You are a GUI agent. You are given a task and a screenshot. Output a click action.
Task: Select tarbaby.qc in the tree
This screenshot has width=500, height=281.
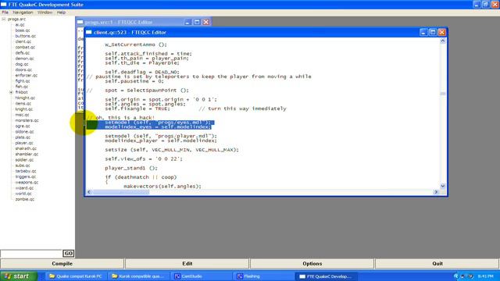[x=26, y=171]
